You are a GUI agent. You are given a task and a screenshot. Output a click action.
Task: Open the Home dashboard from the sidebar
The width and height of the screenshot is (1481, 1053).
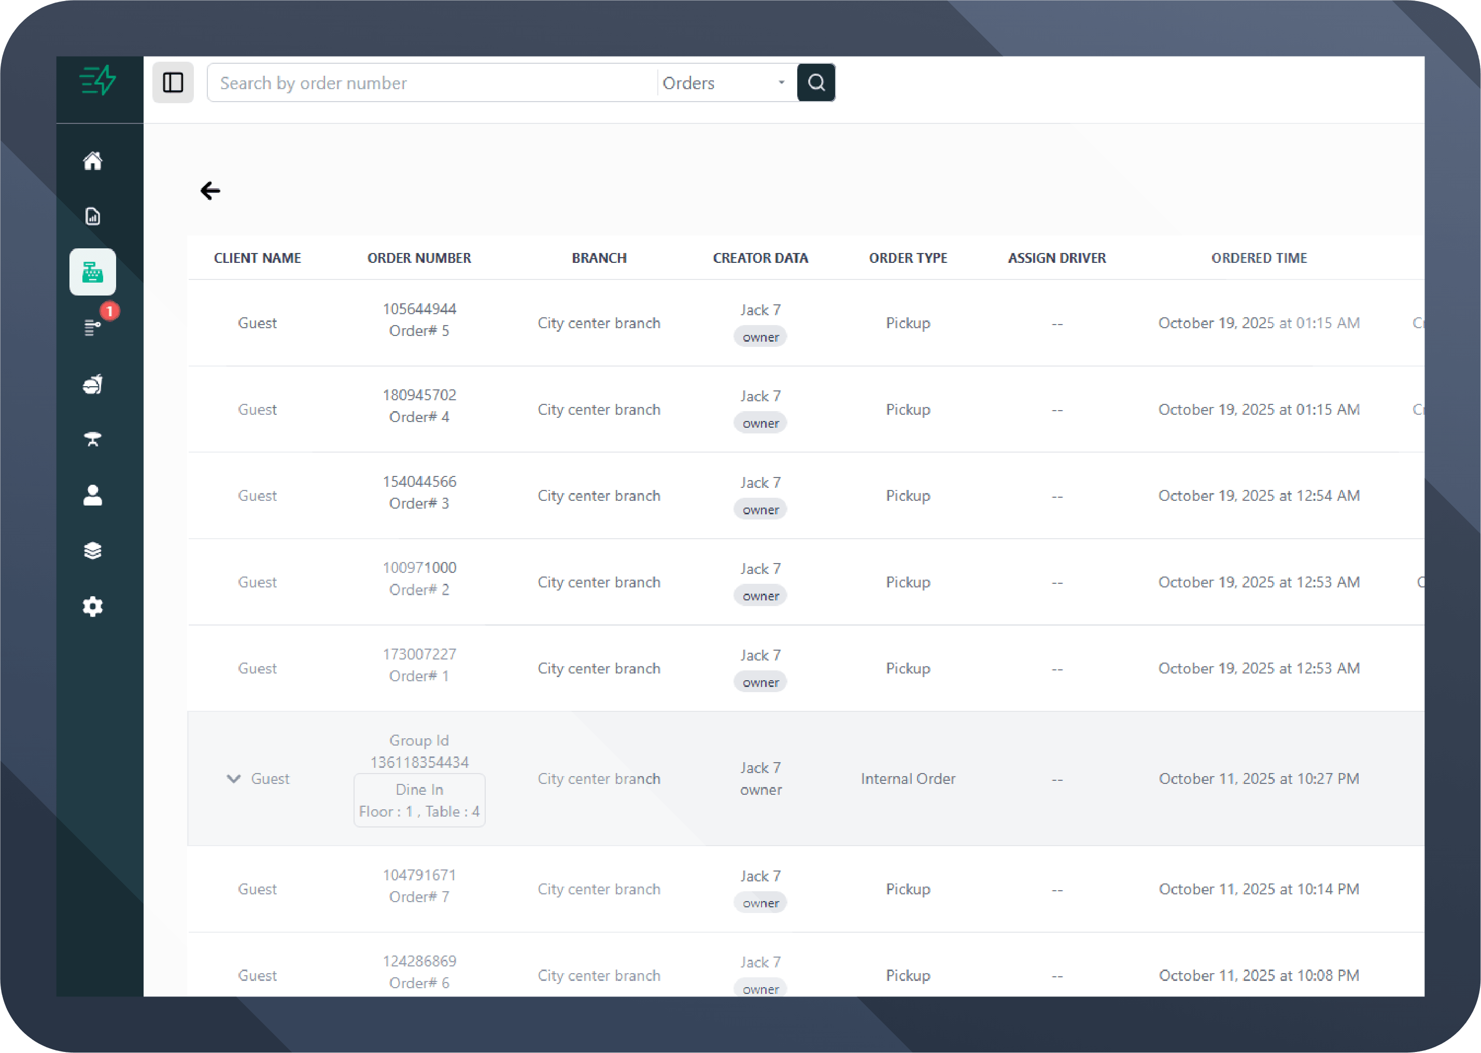pos(93,161)
